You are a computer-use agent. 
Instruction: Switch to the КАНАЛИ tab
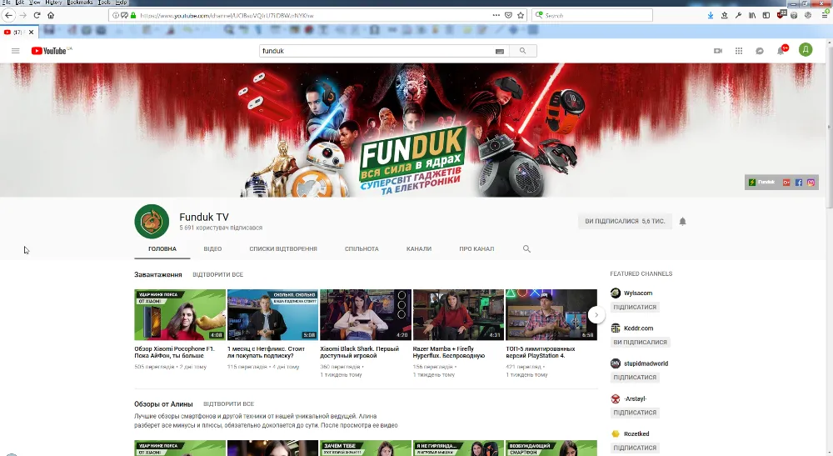point(419,248)
